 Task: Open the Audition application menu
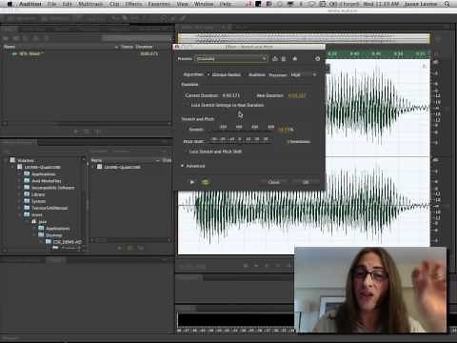[x=30, y=4]
